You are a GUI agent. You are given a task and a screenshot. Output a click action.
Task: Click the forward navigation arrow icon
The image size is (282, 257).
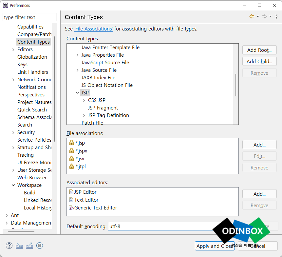(x=264, y=17)
